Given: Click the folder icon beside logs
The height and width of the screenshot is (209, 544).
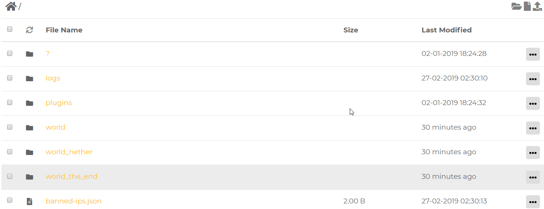Looking at the screenshot, I should pos(30,79).
